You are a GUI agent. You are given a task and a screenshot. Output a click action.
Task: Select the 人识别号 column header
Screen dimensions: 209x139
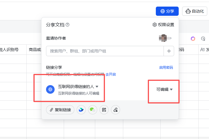click(13, 50)
